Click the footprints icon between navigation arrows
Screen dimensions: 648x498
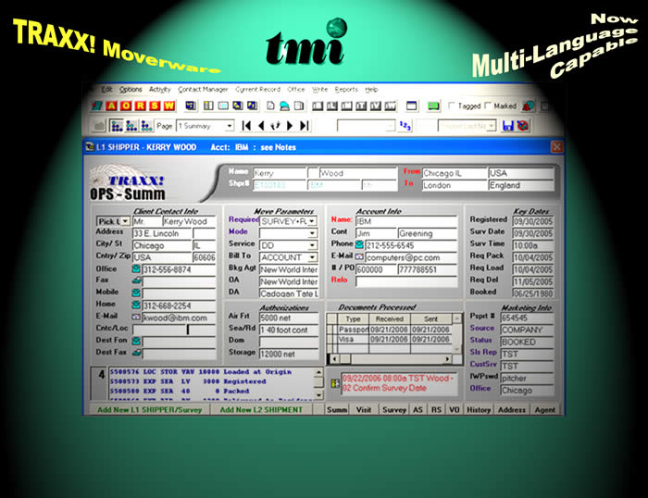[275, 126]
